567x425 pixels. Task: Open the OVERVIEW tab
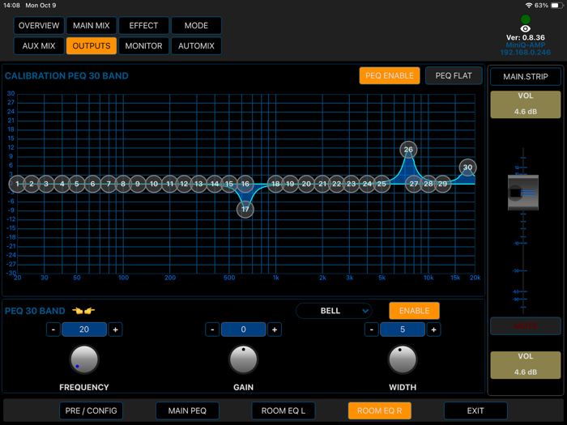click(x=39, y=26)
